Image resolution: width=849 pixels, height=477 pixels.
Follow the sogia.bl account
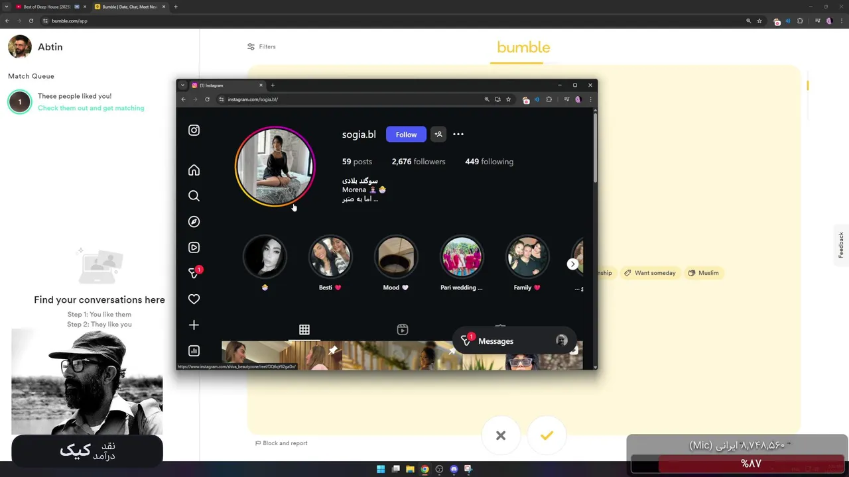(406, 134)
